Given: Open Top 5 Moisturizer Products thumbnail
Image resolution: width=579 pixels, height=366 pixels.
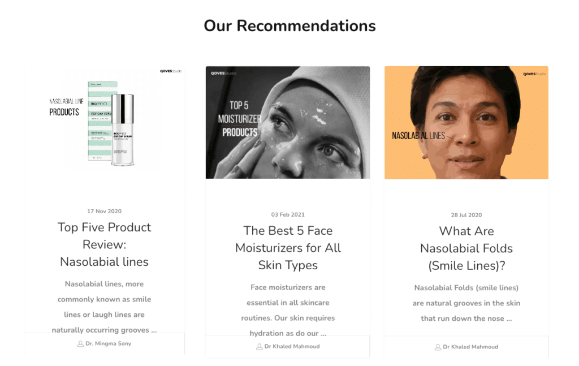Looking at the screenshot, I should (x=288, y=123).
